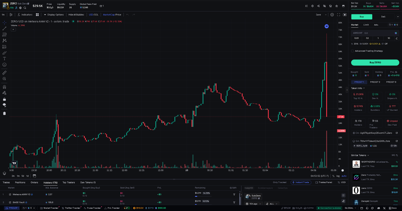Select the ruler measure tool

(4, 72)
